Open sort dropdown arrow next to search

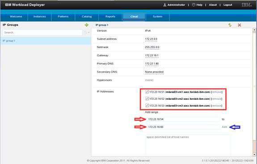coord(88,33)
